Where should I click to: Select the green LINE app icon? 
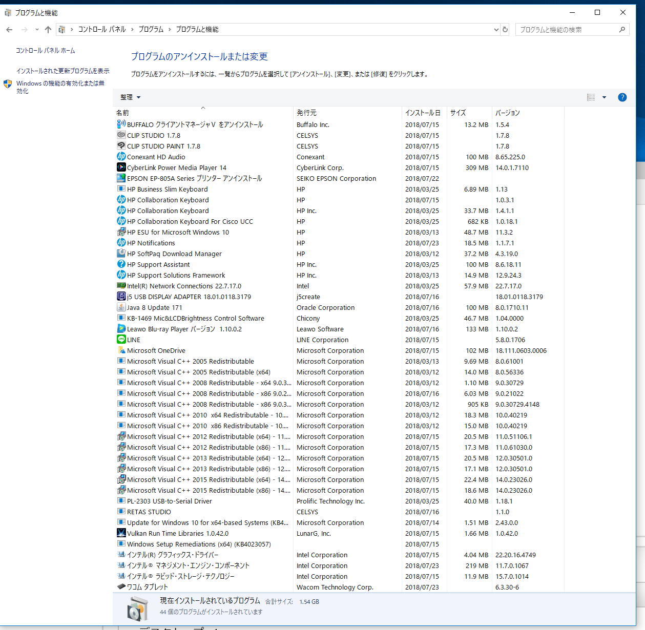[121, 340]
